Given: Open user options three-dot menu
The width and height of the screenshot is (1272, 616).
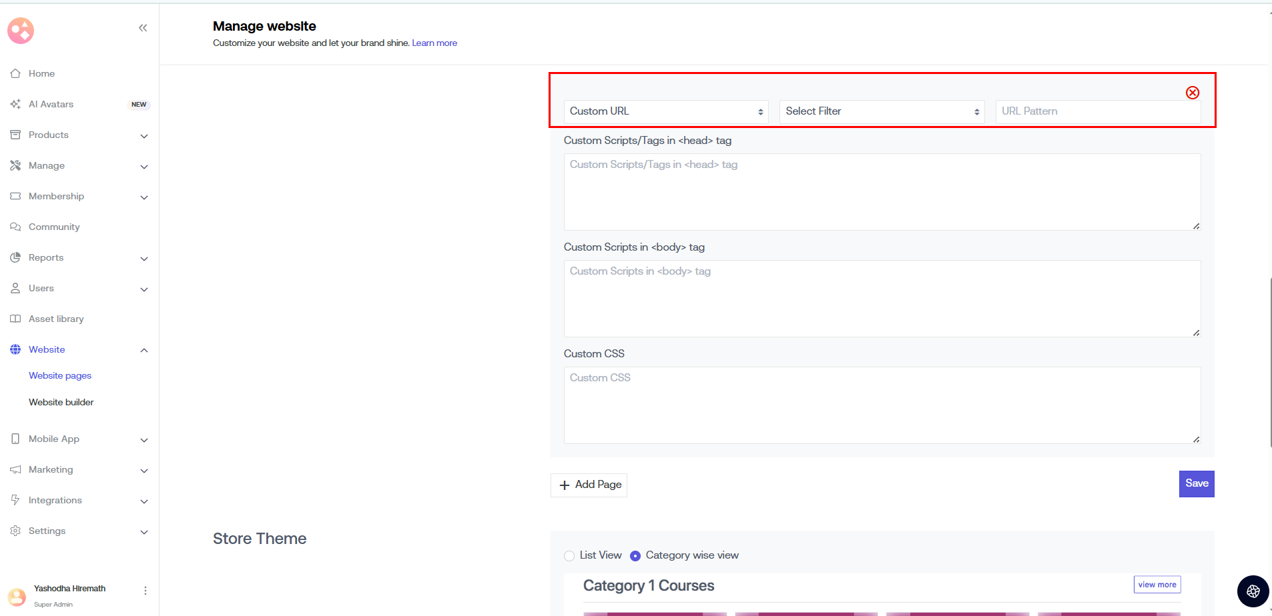Looking at the screenshot, I should click(145, 591).
